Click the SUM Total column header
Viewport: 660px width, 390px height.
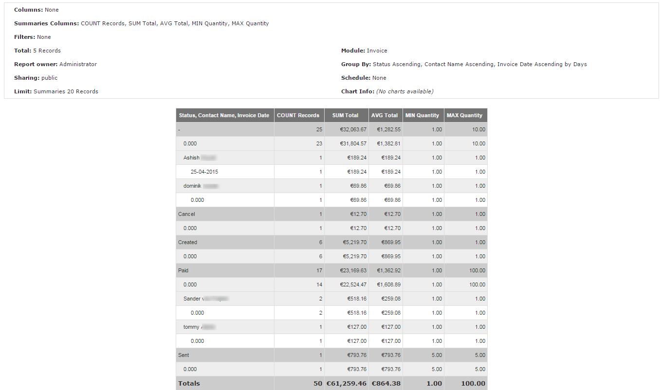click(x=345, y=115)
